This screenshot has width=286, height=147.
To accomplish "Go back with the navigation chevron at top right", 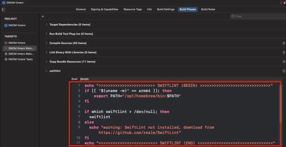I will [281, 3].
